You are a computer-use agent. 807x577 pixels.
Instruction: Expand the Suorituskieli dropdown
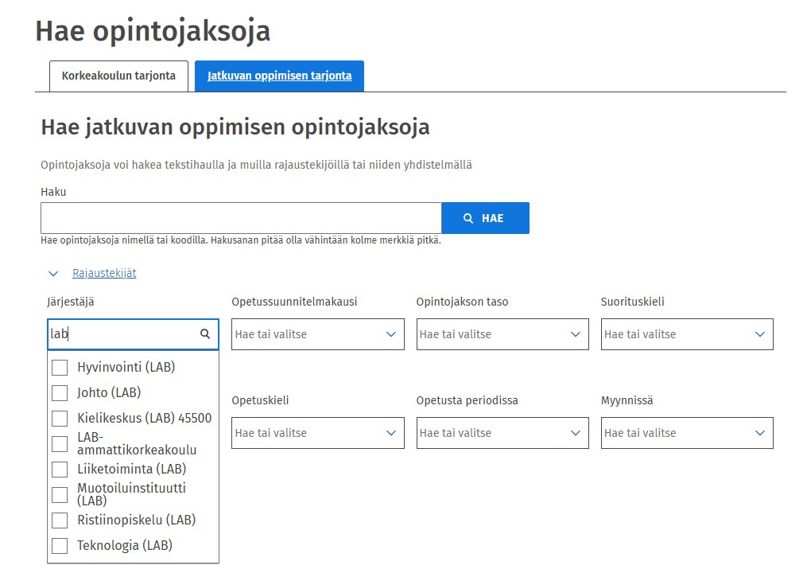point(687,334)
